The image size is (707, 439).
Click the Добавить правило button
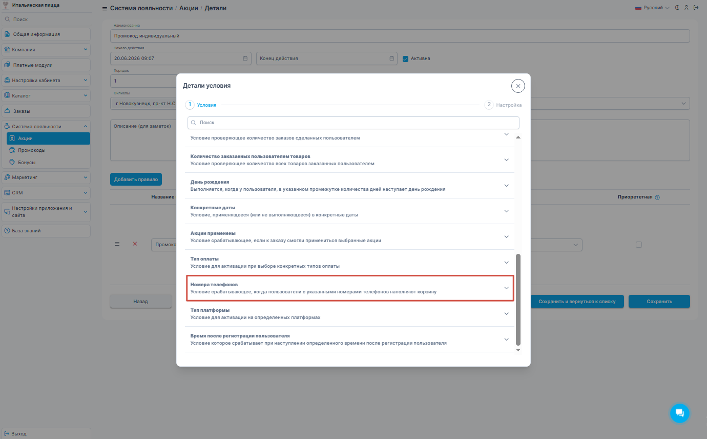pyautogui.click(x=136, y=179)
